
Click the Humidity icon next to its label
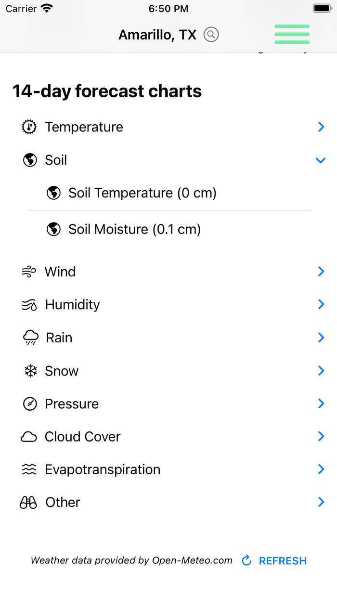29,304
